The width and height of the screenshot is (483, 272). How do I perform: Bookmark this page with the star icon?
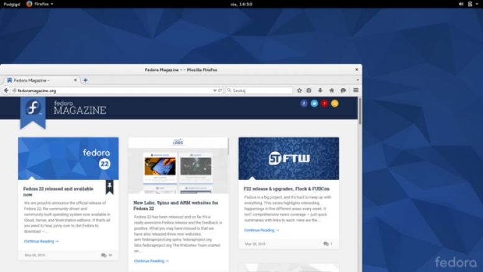299,90
